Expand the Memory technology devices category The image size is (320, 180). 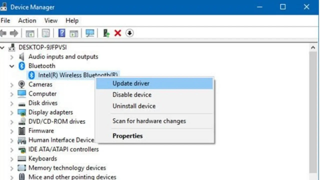11,168
